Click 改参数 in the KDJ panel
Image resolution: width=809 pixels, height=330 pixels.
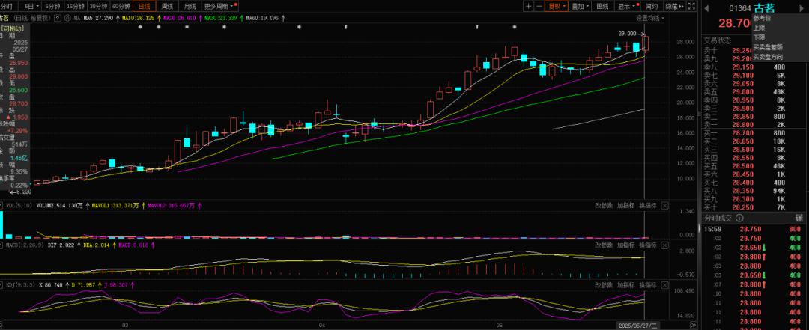604,285
